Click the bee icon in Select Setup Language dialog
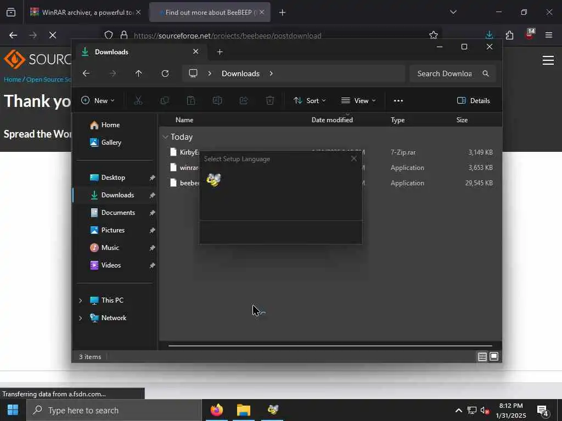The height and width of the screenshot is (421, 562). pos(213,179)
